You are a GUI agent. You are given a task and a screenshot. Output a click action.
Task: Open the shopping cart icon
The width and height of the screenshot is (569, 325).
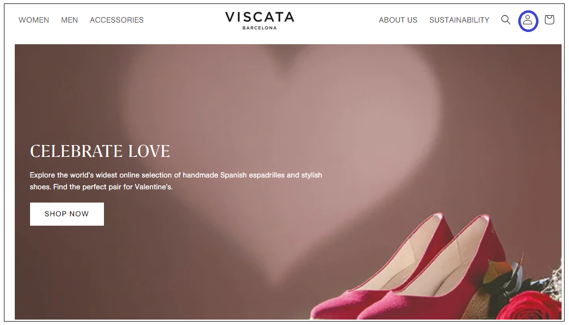[549, 20]
